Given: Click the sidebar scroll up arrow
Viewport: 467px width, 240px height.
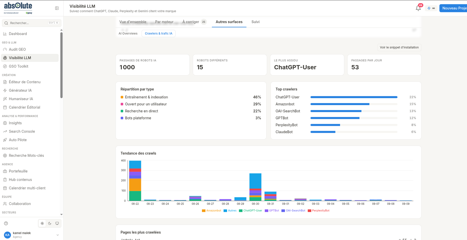Looking at the screenshot, I should 61,30.
